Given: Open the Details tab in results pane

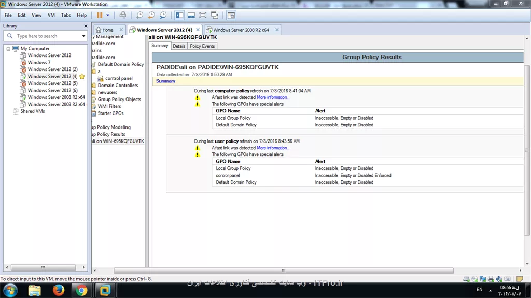Looking at the screenshot, I should pyautogui.click(x=179, y=46).
